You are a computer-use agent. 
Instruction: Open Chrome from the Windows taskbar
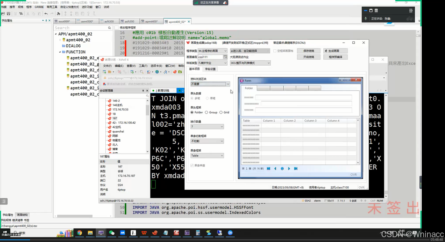79,233
